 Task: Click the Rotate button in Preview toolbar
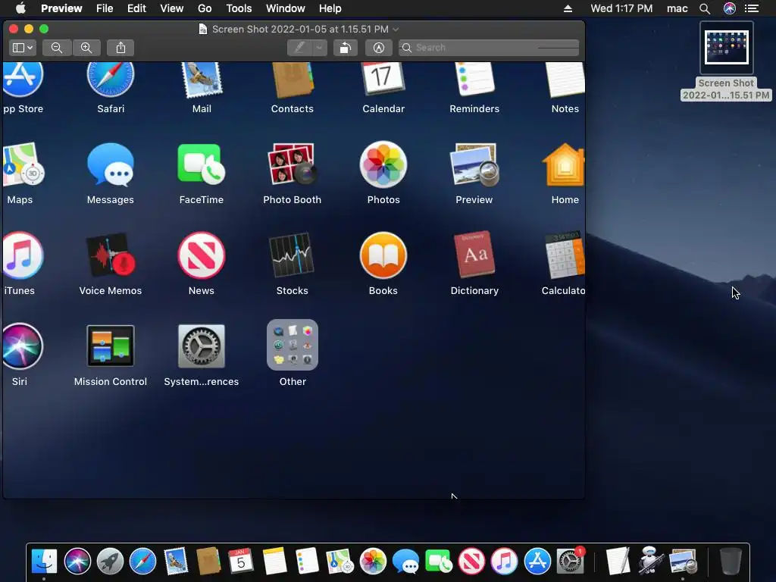tap(346, 48)
